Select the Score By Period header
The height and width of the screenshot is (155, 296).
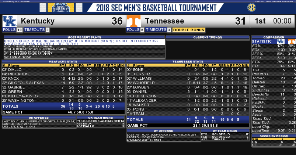(x=274, y=136)
